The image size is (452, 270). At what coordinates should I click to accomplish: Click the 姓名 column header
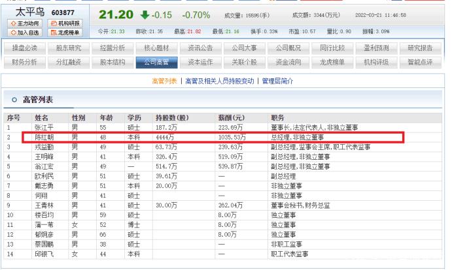[x=41, y=118]
